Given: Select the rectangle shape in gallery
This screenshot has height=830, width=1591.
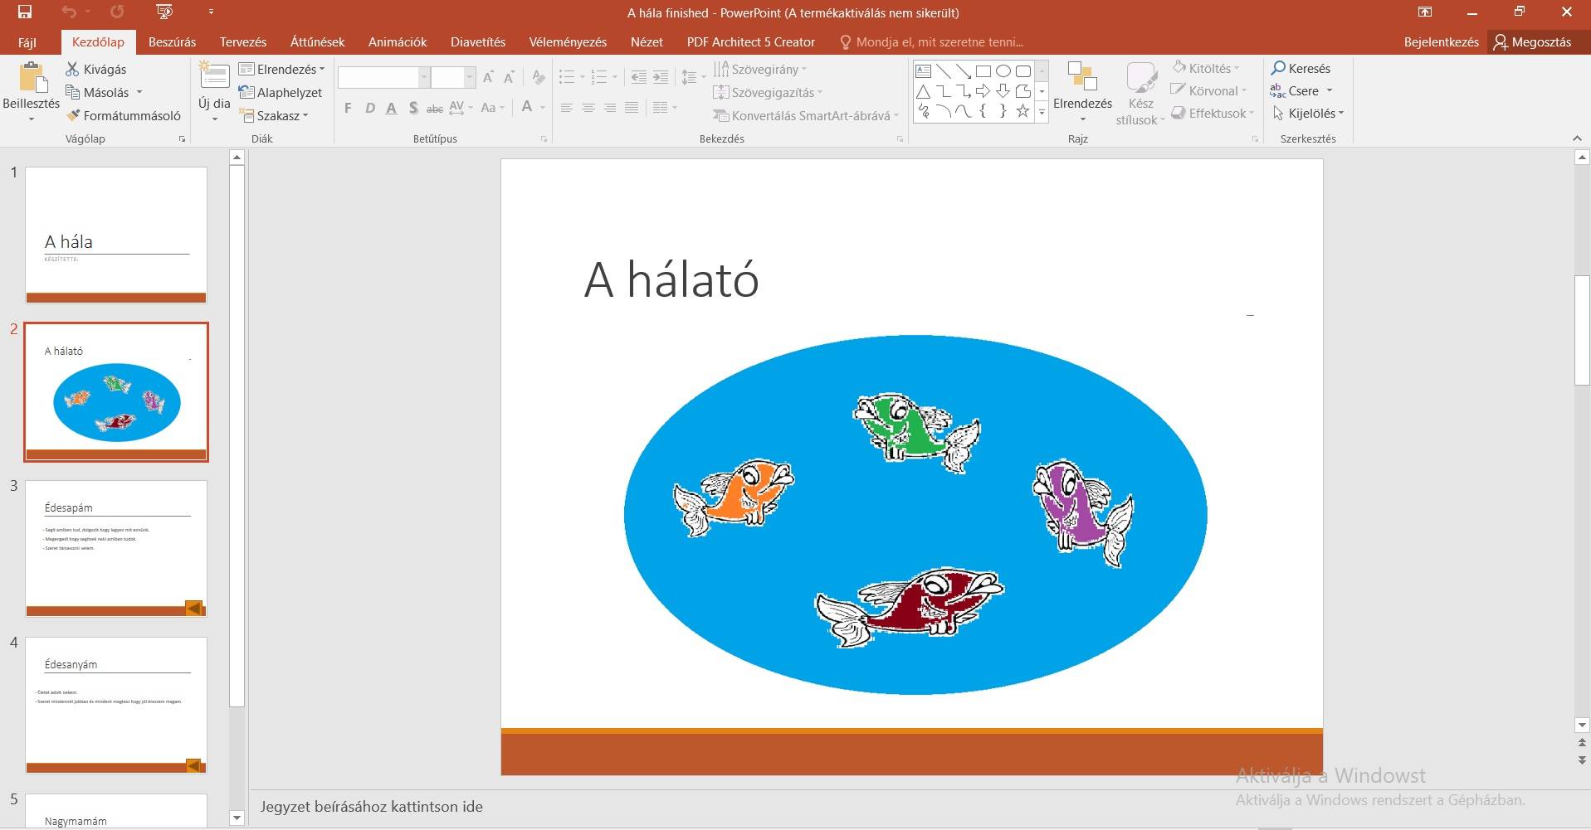Looking at the screenshot, I should 983,71.
